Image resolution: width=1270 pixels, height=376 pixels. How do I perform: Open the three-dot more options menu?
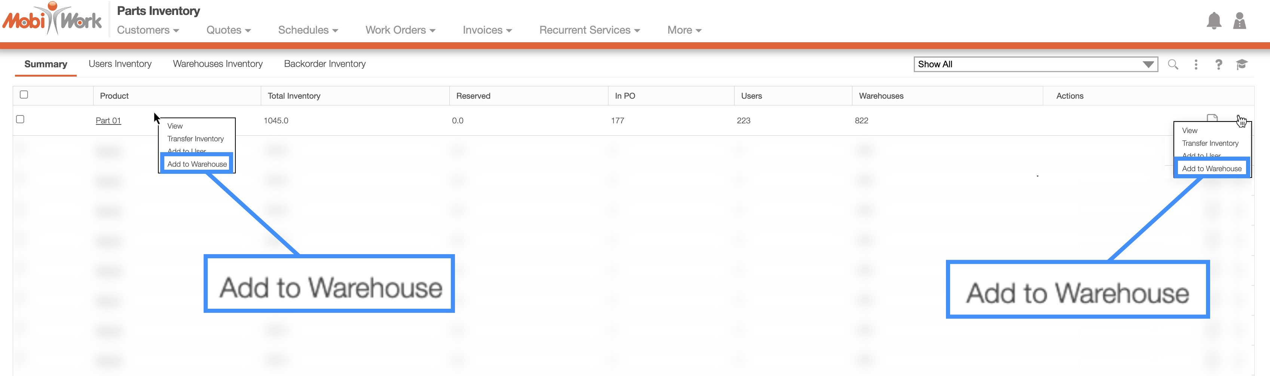tap(1196, 64)
